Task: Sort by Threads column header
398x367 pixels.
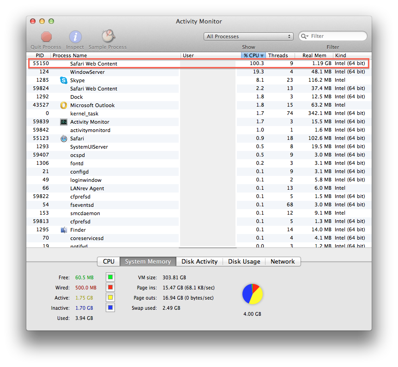Action: (280, 55)
